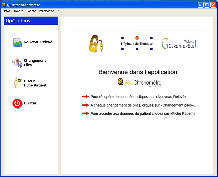The width and height of the screenshot is (218, 177).
Task: Click the blue Opérations panel header
Action: pos(31,21)
